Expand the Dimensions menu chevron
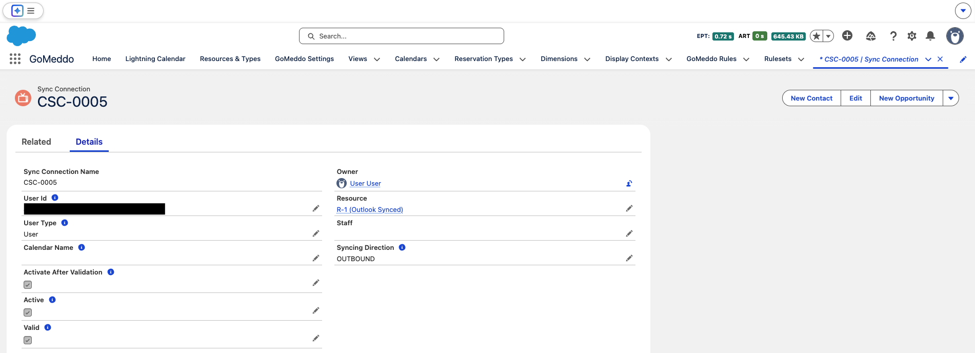Viewport: 975px width, 353px height. point(587,60)
